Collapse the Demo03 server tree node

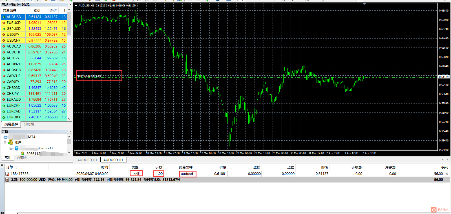point(11,148)
